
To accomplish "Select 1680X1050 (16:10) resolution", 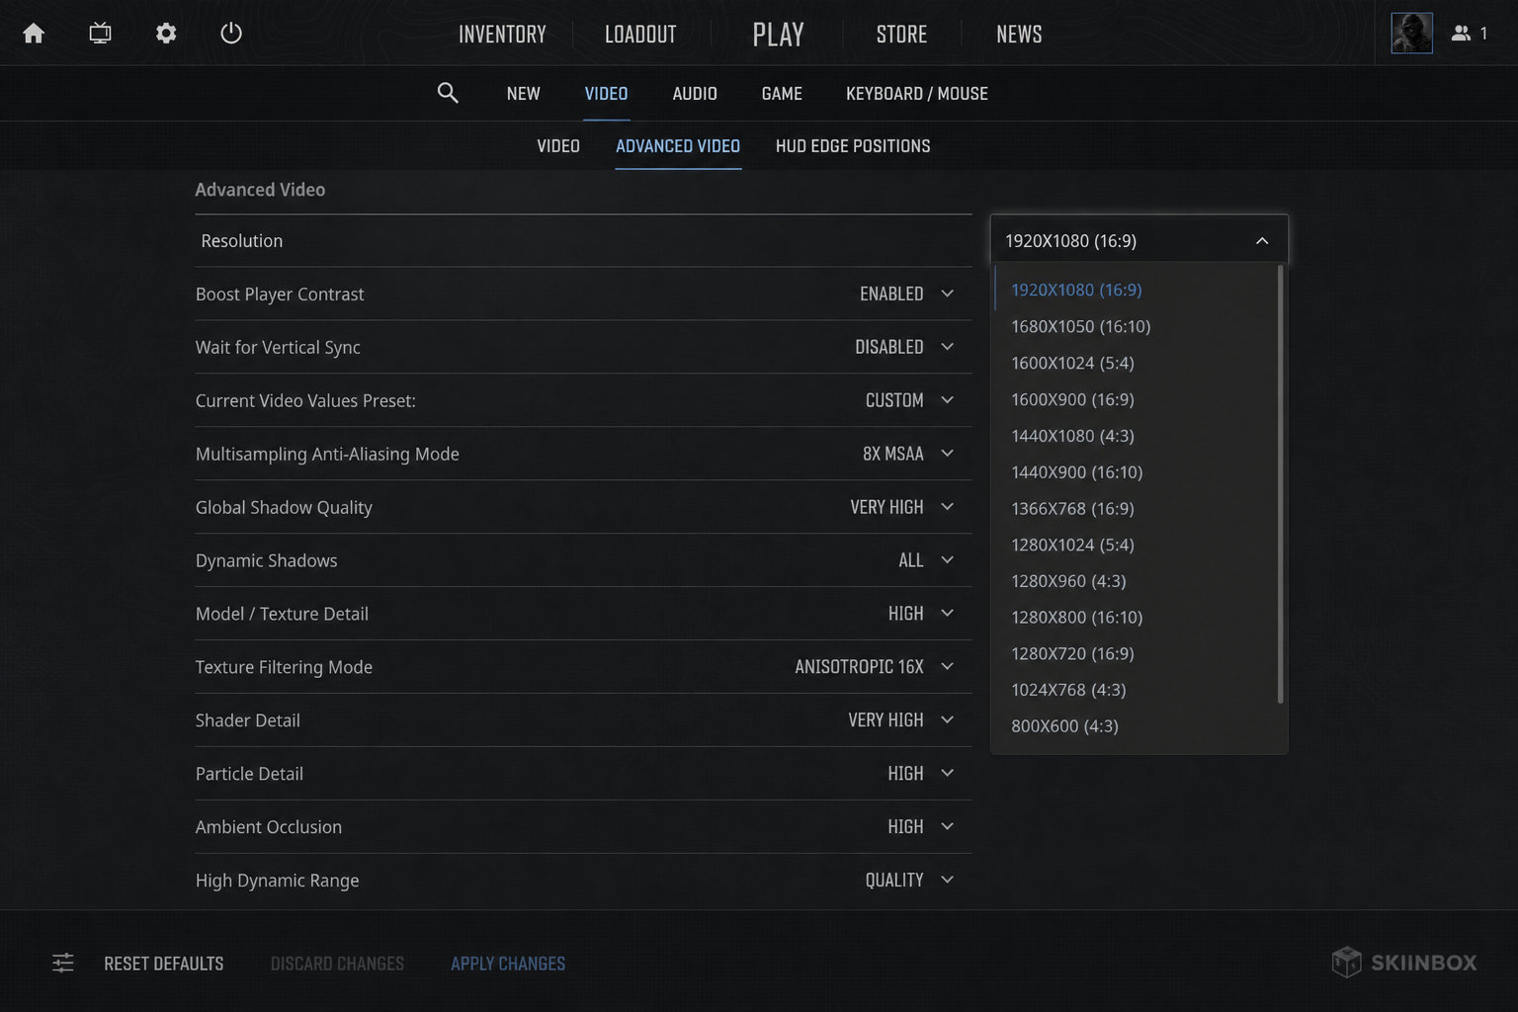I will 1081,326.
